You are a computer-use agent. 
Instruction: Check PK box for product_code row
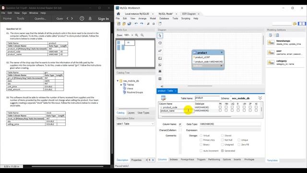click(220, 107)
